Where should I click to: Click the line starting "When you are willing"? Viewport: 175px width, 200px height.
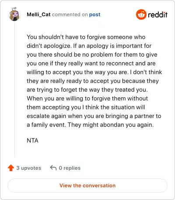[87, 98]
